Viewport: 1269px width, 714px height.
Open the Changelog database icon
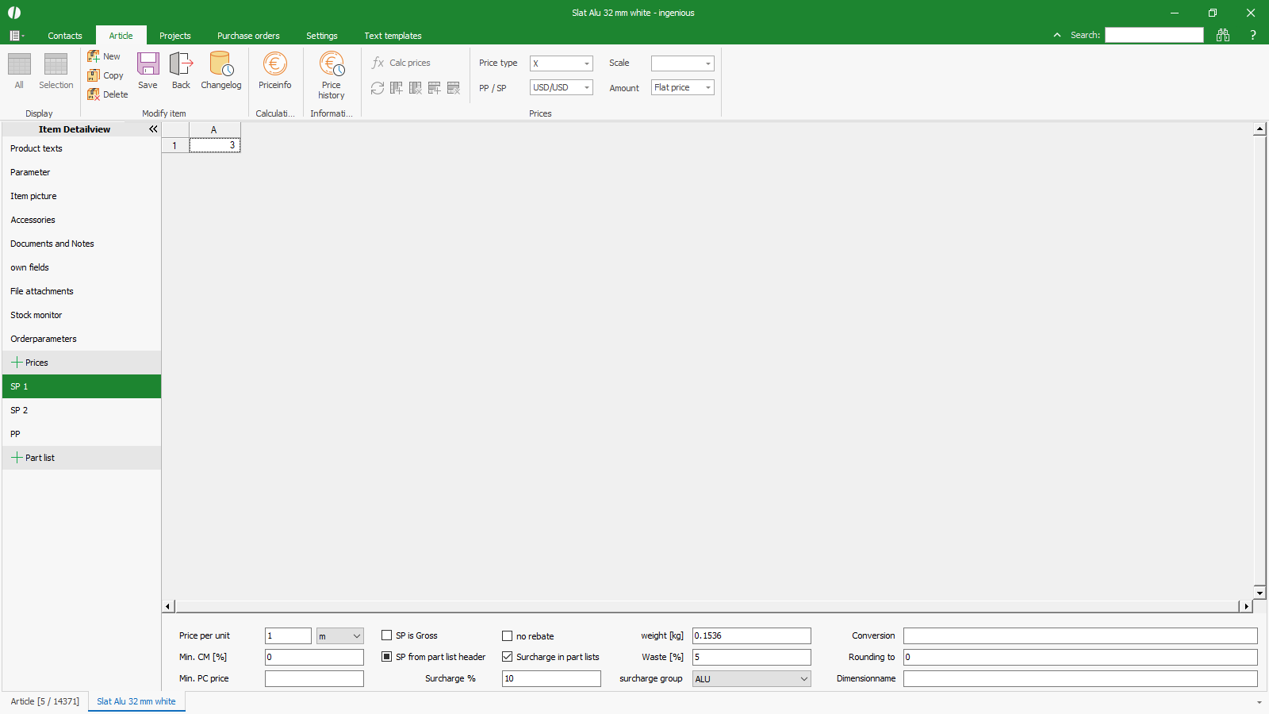coord(220,64)
